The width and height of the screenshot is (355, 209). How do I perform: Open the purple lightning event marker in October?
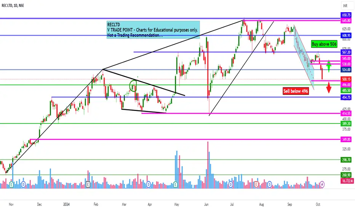click(322, 184)
